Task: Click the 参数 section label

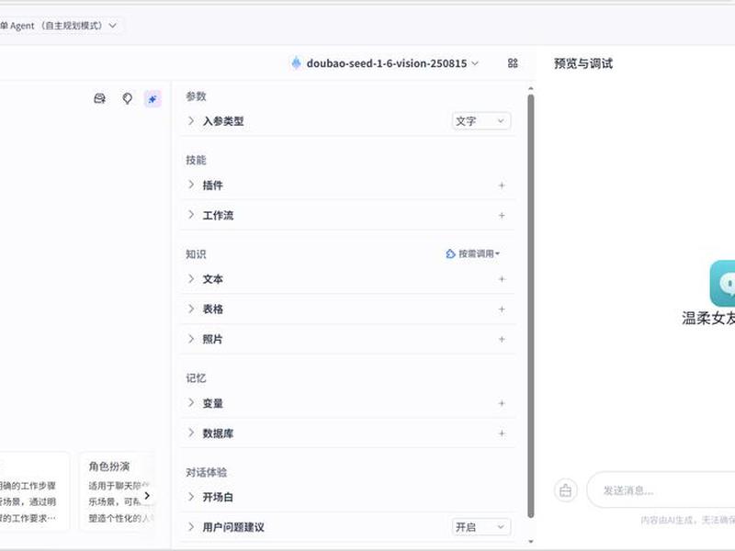Action: pos(196,96)
